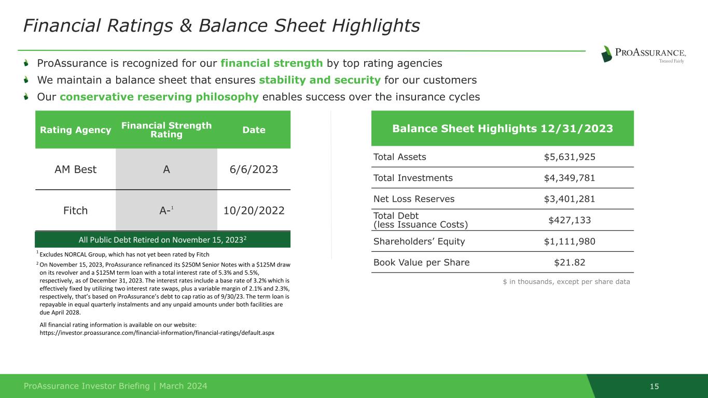The image size is (708, 398).
Task: Click the 'Balance Sheet Highlights 12/31/2023' header
Action: [x=502, y=129]
